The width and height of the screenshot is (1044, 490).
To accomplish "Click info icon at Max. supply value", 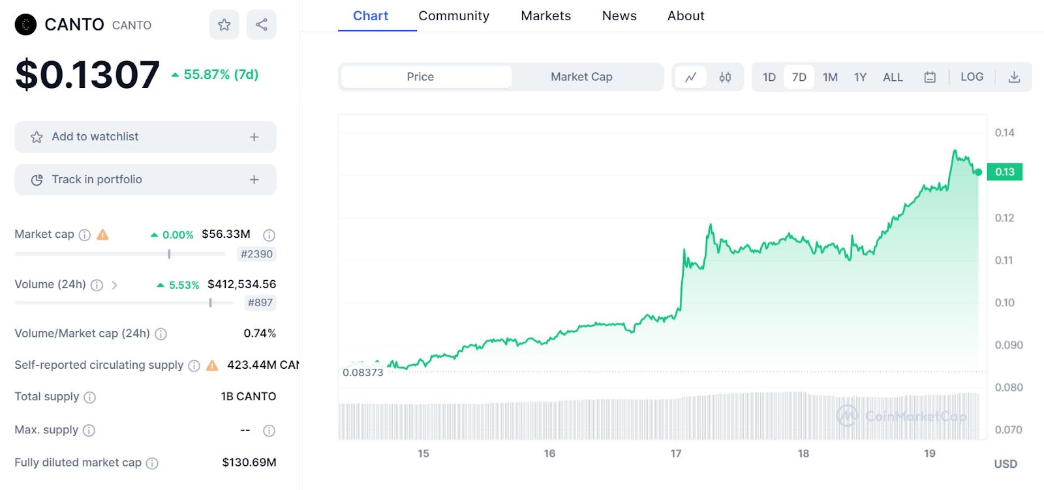I will tap(269, 430).
